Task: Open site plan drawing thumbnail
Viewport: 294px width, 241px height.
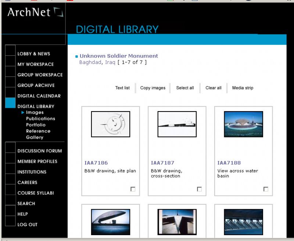Action: point(111,124)
